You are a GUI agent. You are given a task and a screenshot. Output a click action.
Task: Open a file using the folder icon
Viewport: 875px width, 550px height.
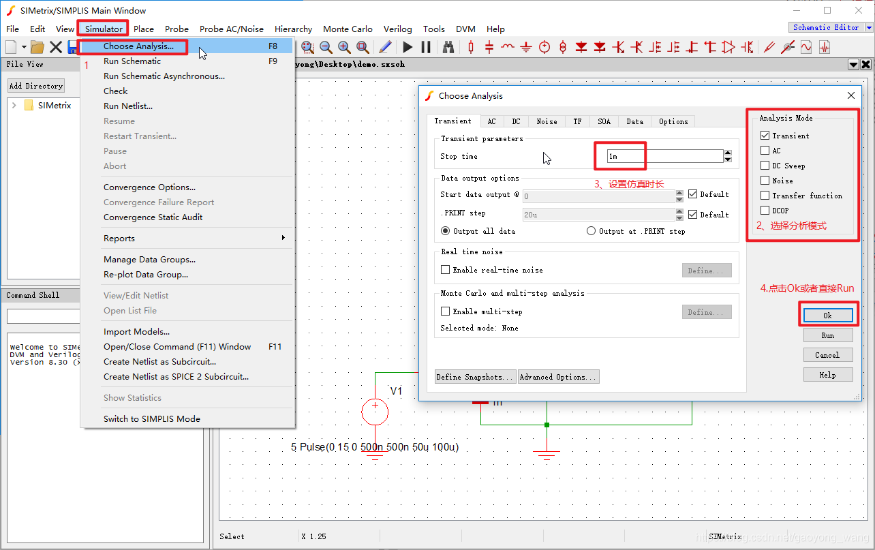[37, 47]
